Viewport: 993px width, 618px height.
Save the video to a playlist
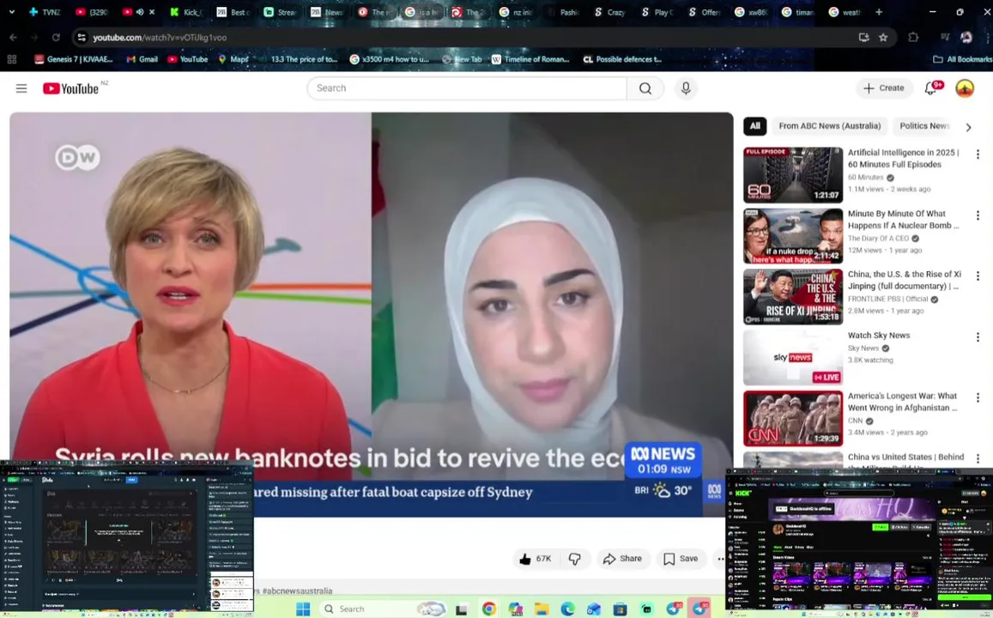point(681,559)
